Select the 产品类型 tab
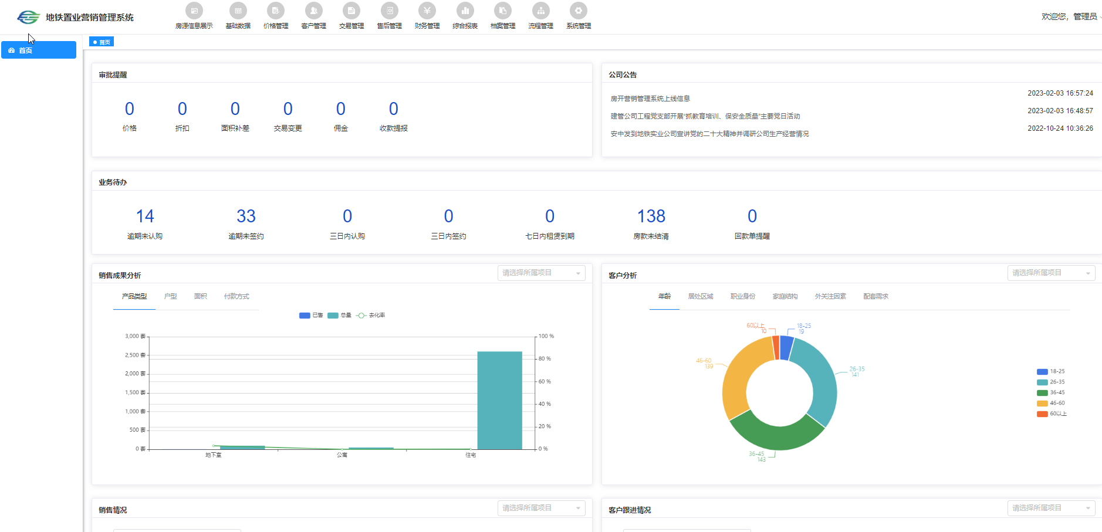Image resolution: width=1102 pixels, height=532 pixels. (x=134, y=296)
